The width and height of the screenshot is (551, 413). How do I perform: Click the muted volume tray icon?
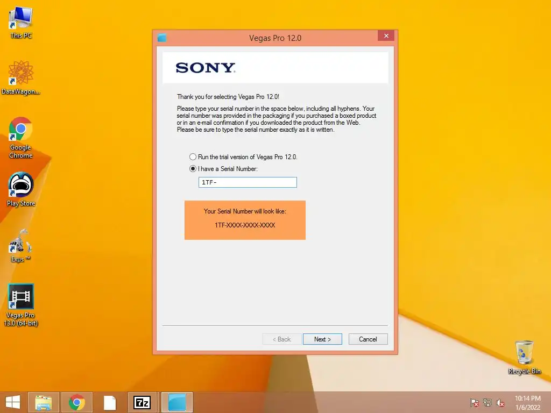click(x=500, y=402)
